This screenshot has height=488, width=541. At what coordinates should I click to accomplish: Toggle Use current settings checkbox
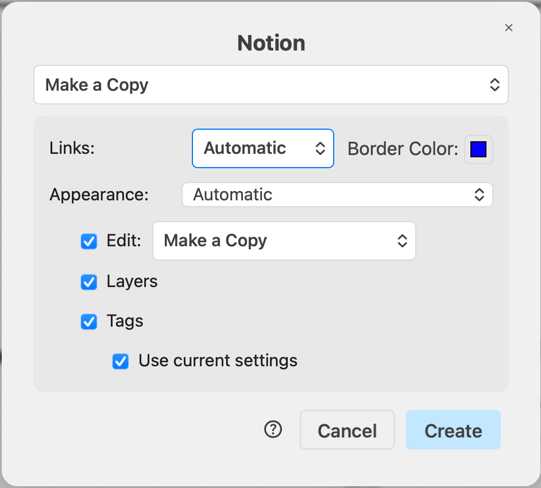coord(121,362)
